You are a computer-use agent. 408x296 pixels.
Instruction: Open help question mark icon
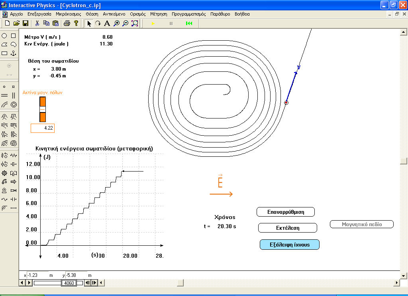(76, 23)
